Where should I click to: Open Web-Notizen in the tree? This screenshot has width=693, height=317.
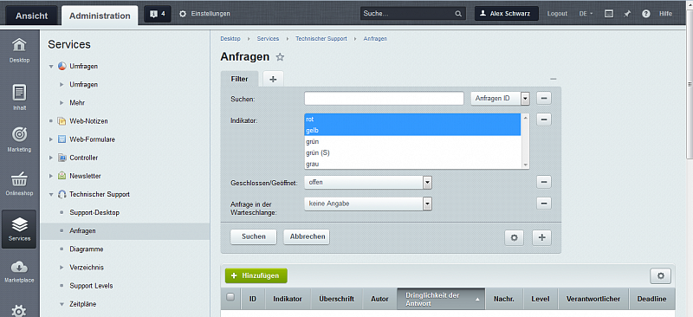(x=88, y=121)
